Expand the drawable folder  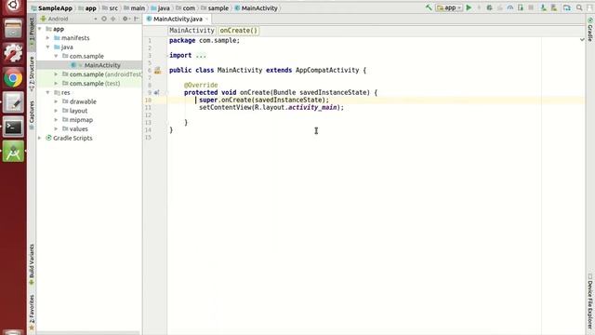56,101
